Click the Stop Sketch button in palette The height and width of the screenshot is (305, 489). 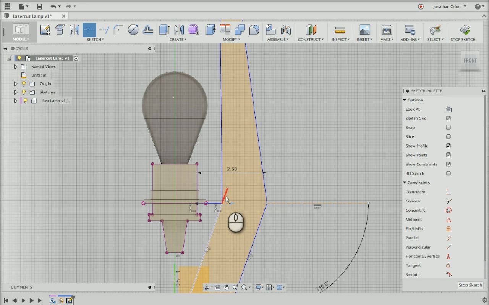(470, 285)
